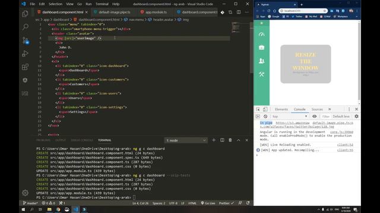Open the Help menu
The image size is (380, 213).
(x=116, y=4)
